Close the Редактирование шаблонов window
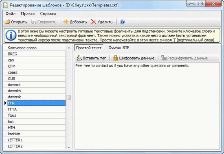Image resolution: width=224 pixels, height=154 pixels. click(x=213, y=4)
